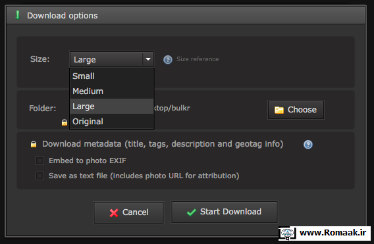The height and width of the screenshot is (244, 374).
Task: Click the Choose folder button
Action: click(296, 110)
